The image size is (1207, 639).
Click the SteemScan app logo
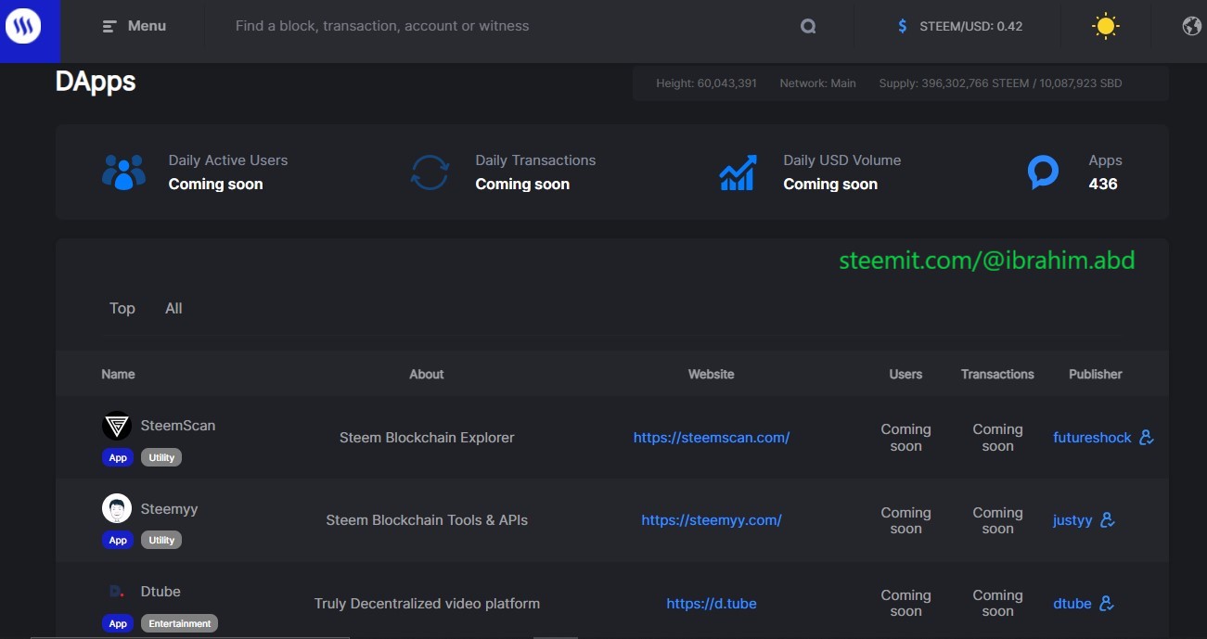[x=117, y=426]
